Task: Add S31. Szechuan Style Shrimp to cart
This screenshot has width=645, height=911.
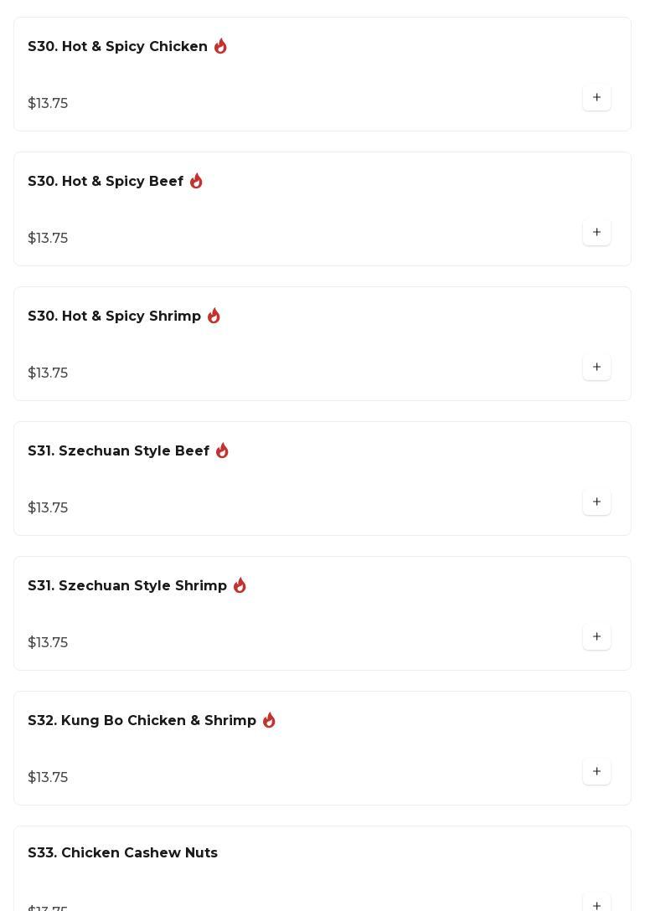Action: tap(596, 637)
